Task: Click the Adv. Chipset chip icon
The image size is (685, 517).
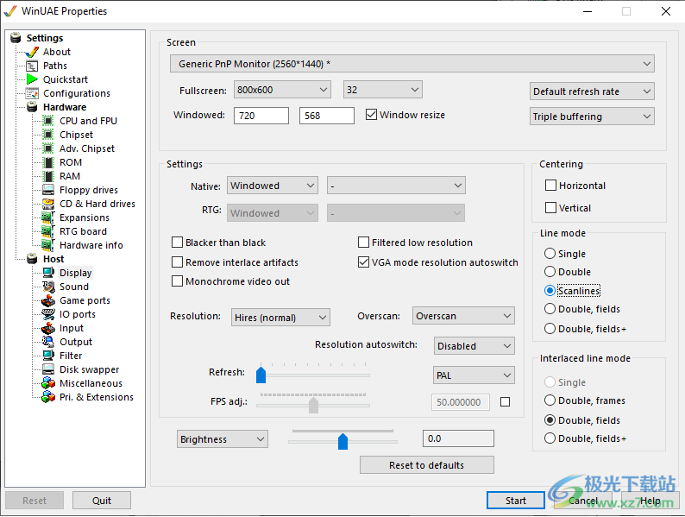Action: (48, 148)
